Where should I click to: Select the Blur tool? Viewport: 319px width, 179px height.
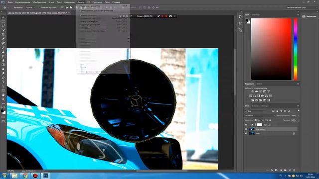[x=3, y=69]
